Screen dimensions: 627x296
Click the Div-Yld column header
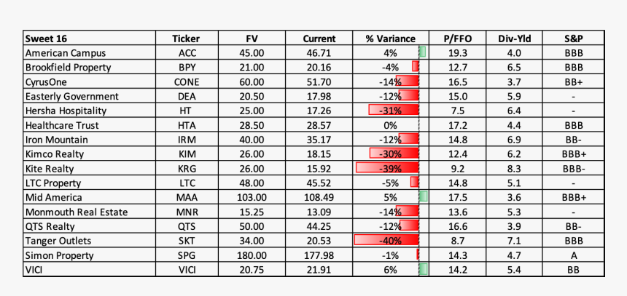514,39
